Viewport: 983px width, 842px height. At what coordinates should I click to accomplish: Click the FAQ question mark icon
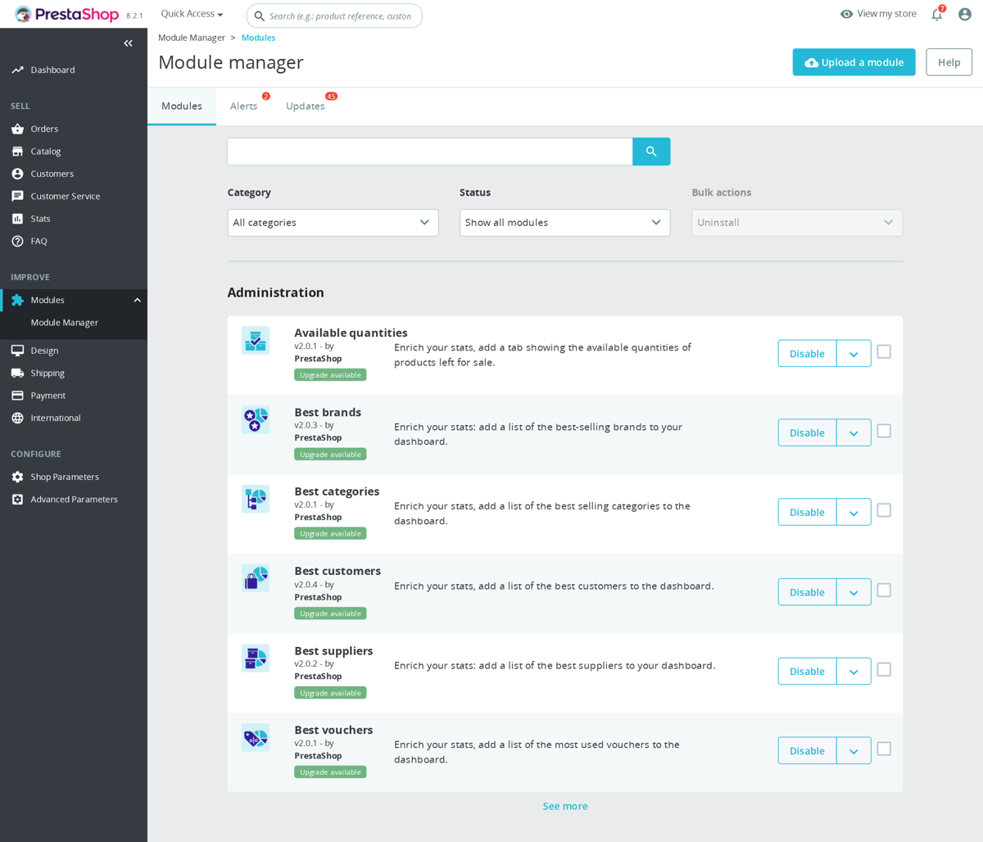pyautogui.click(x=17, y=241)
